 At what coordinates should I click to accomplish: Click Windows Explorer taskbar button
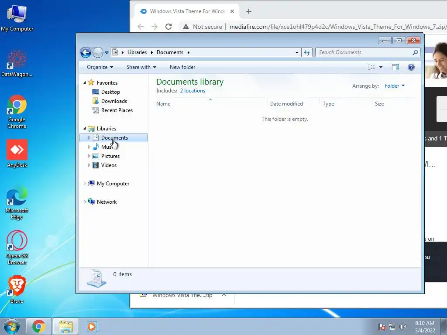(66, 326)
